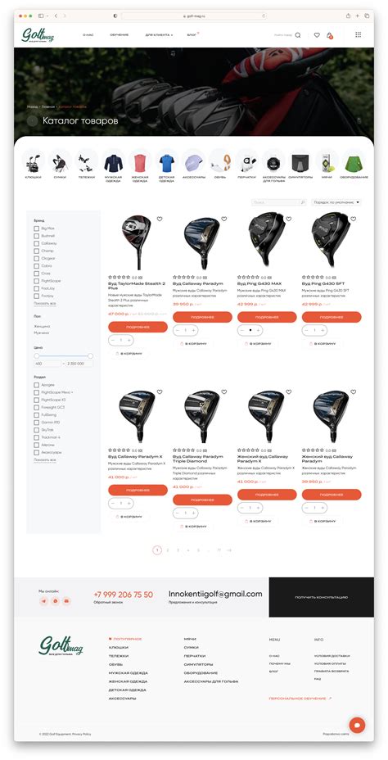Click the black 'Получить консультацию' button
Screen dimensions: 388x760
click(321, 597)
